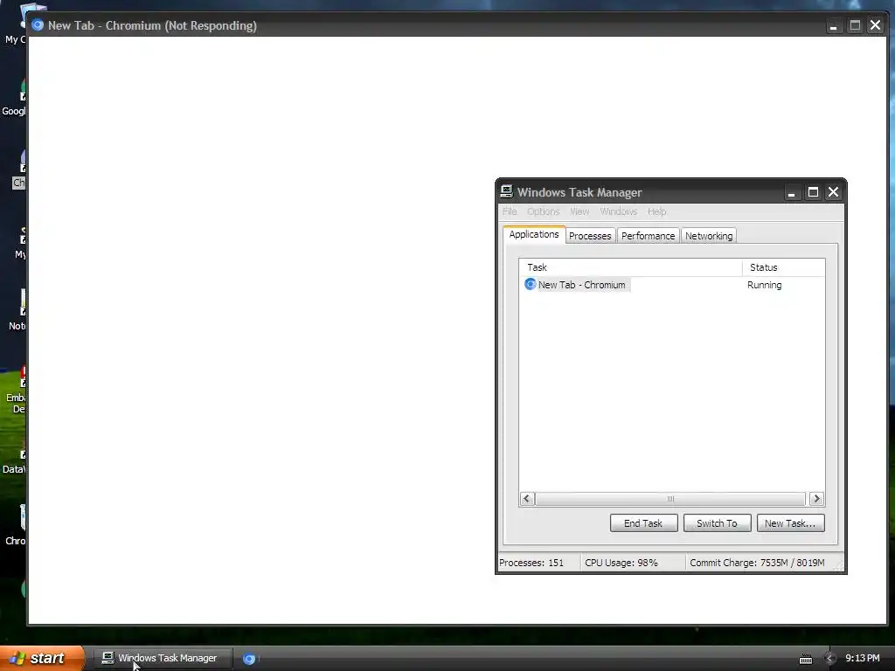Click CPU Usage: 98% in status bar
Screen dimensions: 895x671
621,563
